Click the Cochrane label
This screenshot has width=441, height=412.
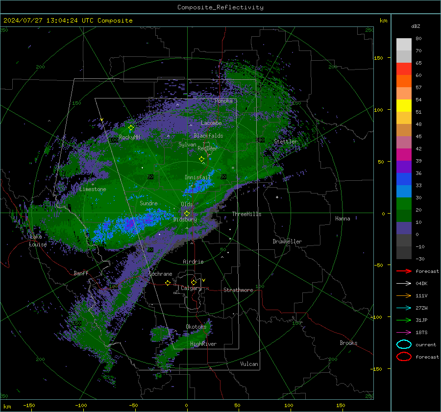[x=160, y=274]
